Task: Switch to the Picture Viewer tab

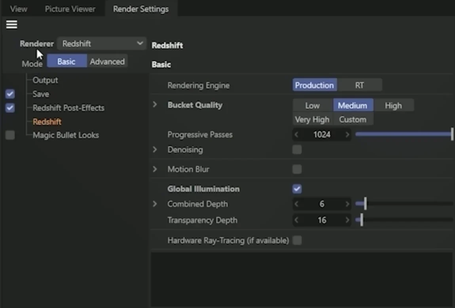Action: [x=70, y=9]
